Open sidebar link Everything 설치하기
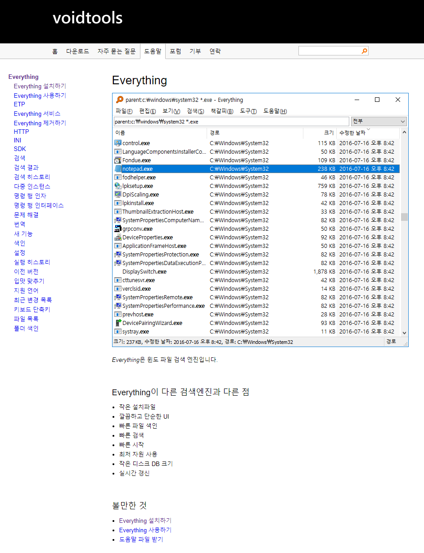This screenshot has width=424, height=553. coord(40,86)
